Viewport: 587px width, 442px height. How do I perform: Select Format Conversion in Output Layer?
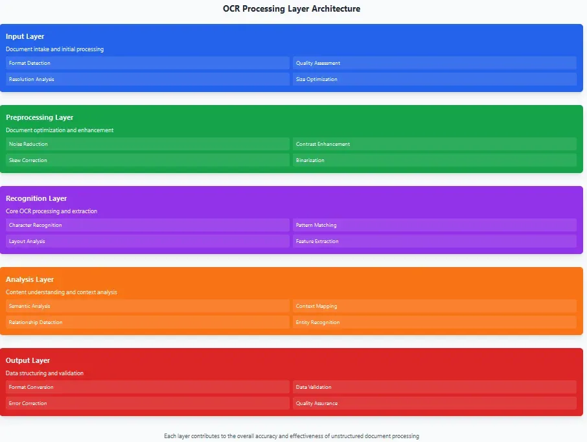(146, 387)
